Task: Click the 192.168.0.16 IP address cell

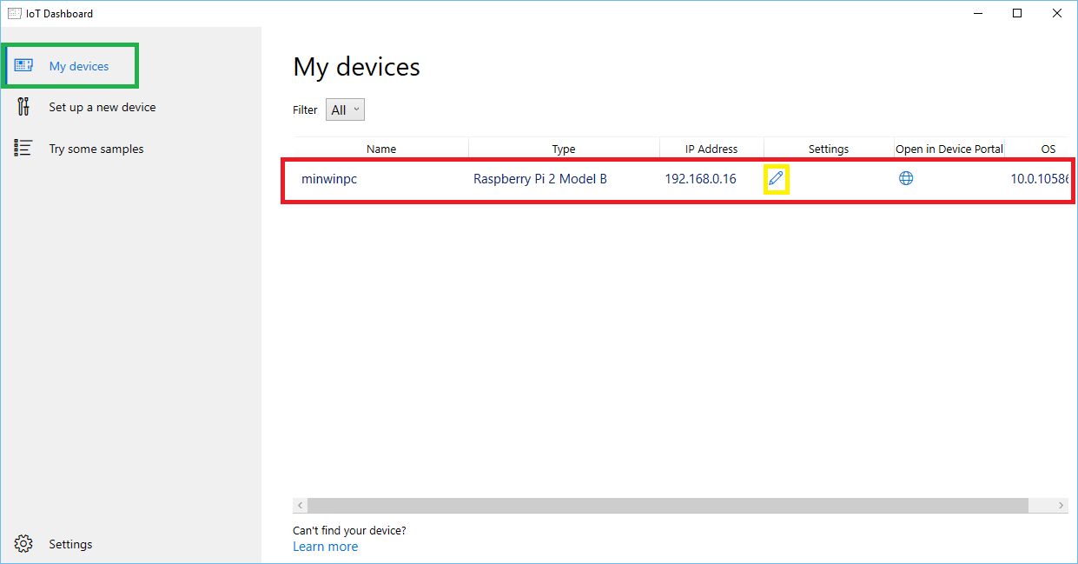Action: [x=700, y=179]
